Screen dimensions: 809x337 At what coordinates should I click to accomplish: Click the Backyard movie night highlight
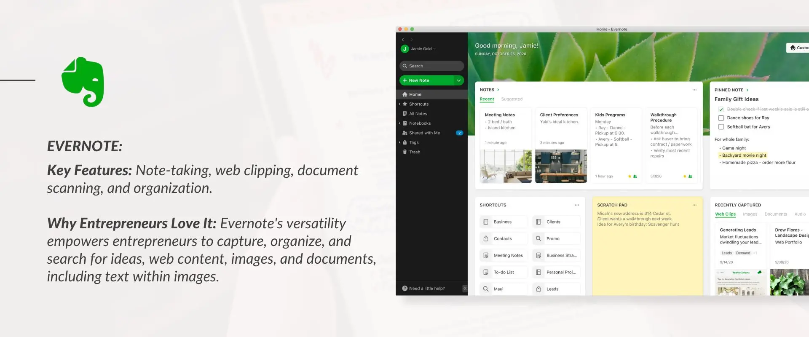pyautogui.click(x=744, y=155)
